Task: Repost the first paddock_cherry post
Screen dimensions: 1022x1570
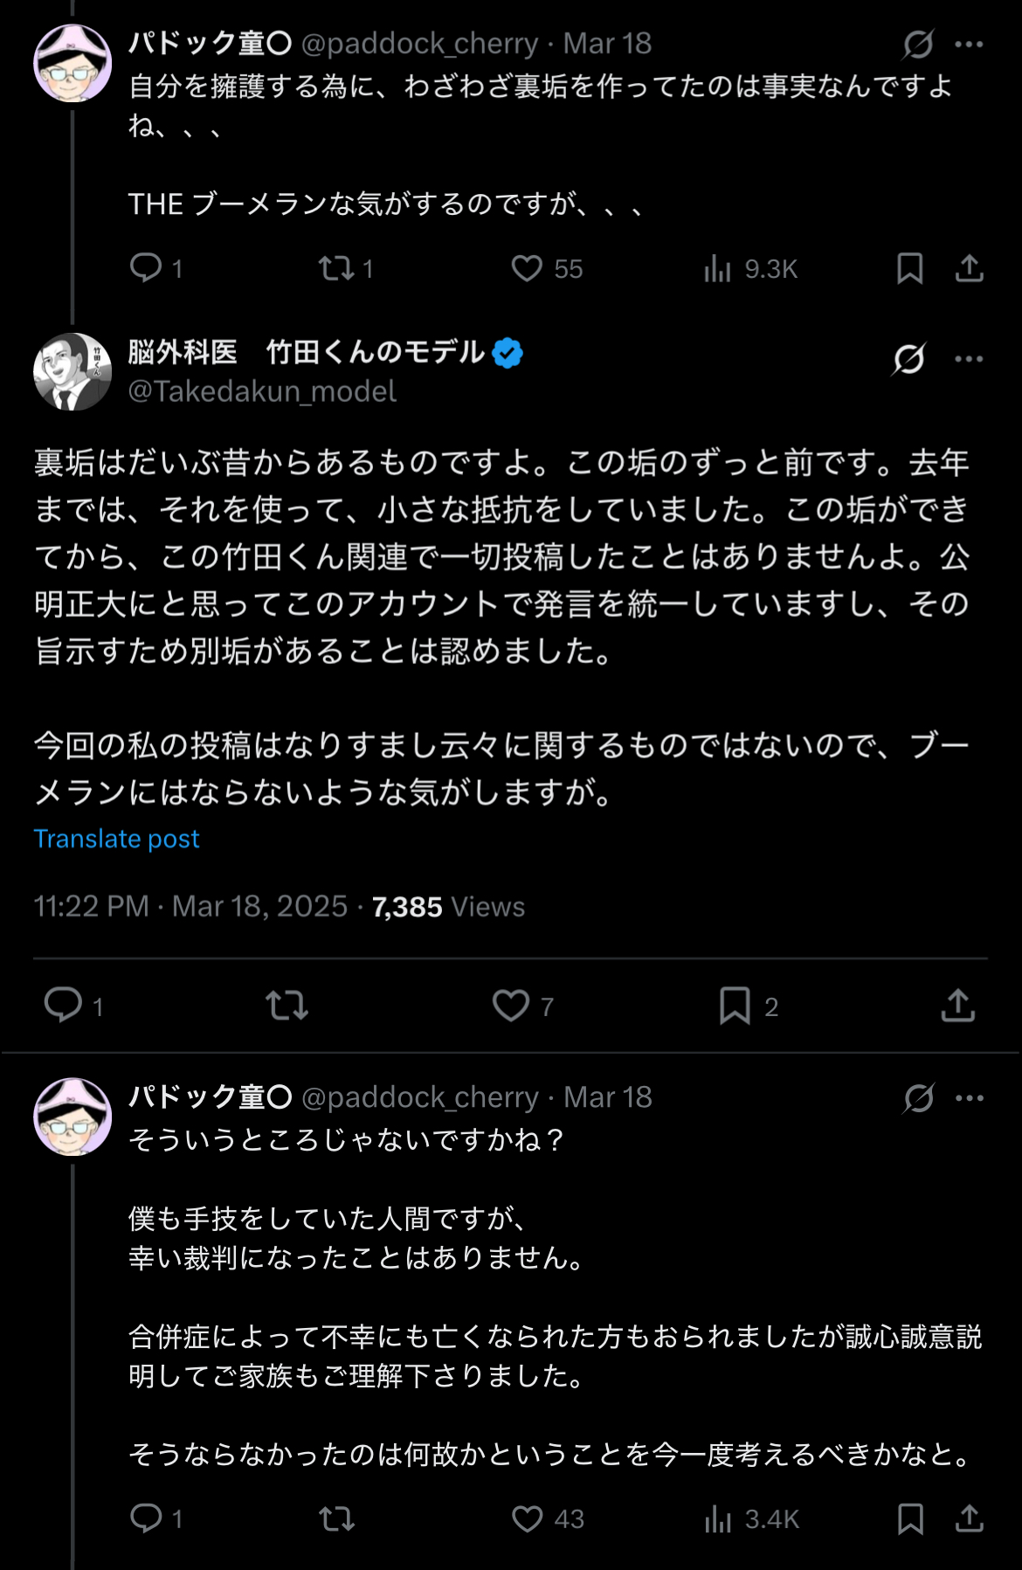Action: coord(336,268)
